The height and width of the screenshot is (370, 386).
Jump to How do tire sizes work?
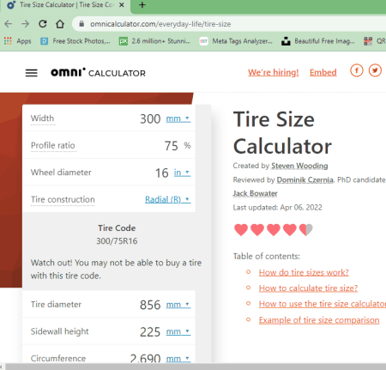(304, 272)
